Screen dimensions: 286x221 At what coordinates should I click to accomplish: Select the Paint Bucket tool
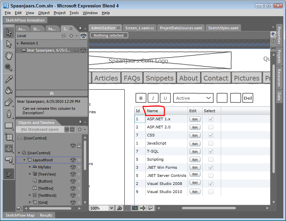coord(9,91)
